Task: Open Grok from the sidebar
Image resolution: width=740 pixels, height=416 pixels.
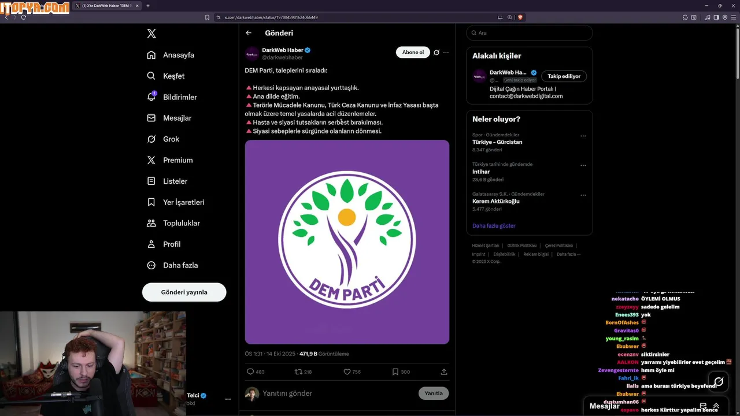Action: pyautogui.click(x=163, y=139)
